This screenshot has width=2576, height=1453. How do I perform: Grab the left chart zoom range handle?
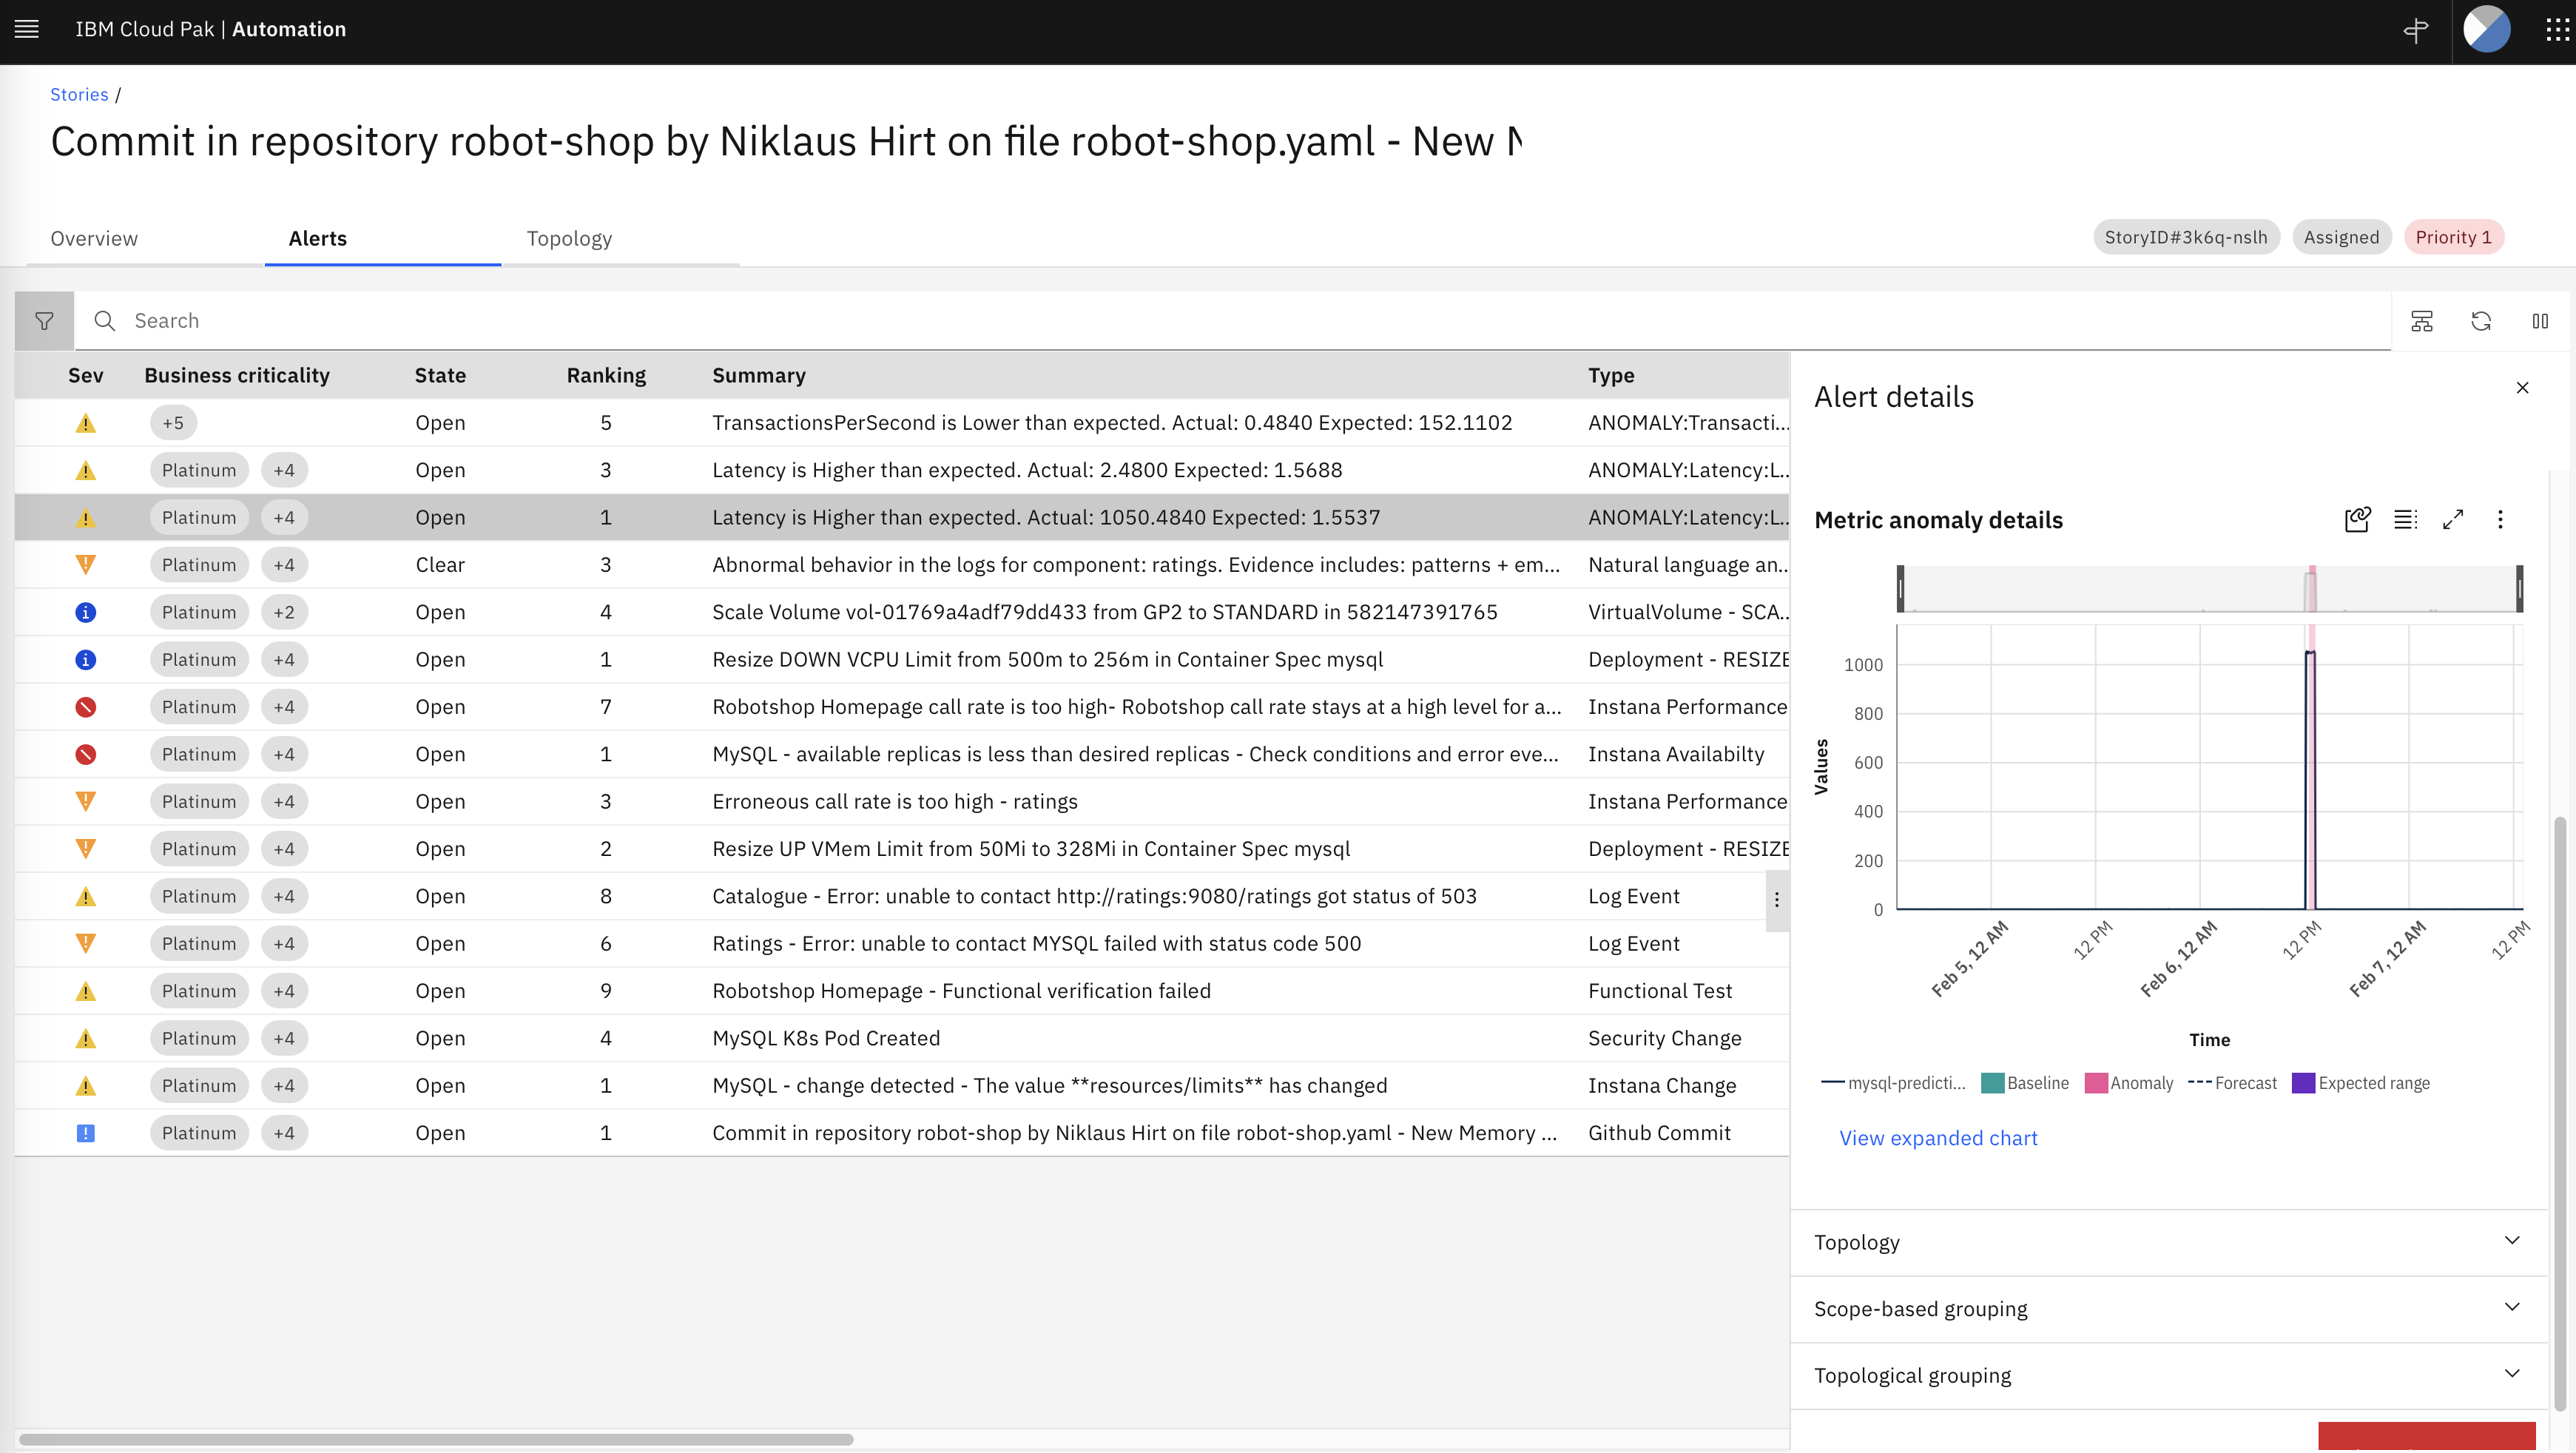point(1900,589)
